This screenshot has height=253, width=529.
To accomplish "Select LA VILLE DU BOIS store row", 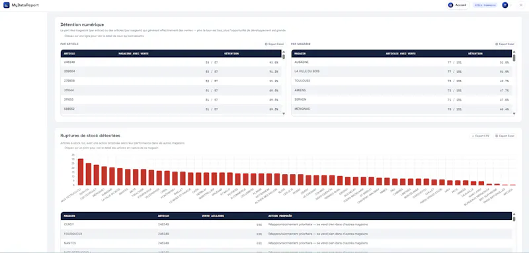I will (401, 72).
